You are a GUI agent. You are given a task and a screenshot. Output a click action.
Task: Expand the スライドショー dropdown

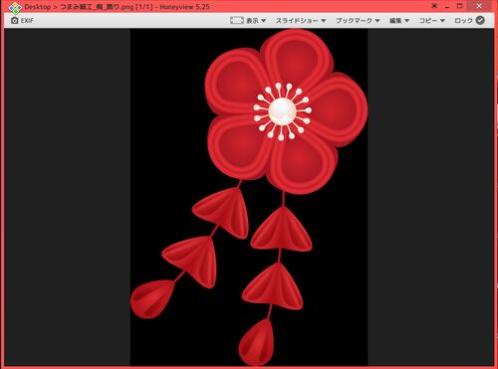coord(301,21)
